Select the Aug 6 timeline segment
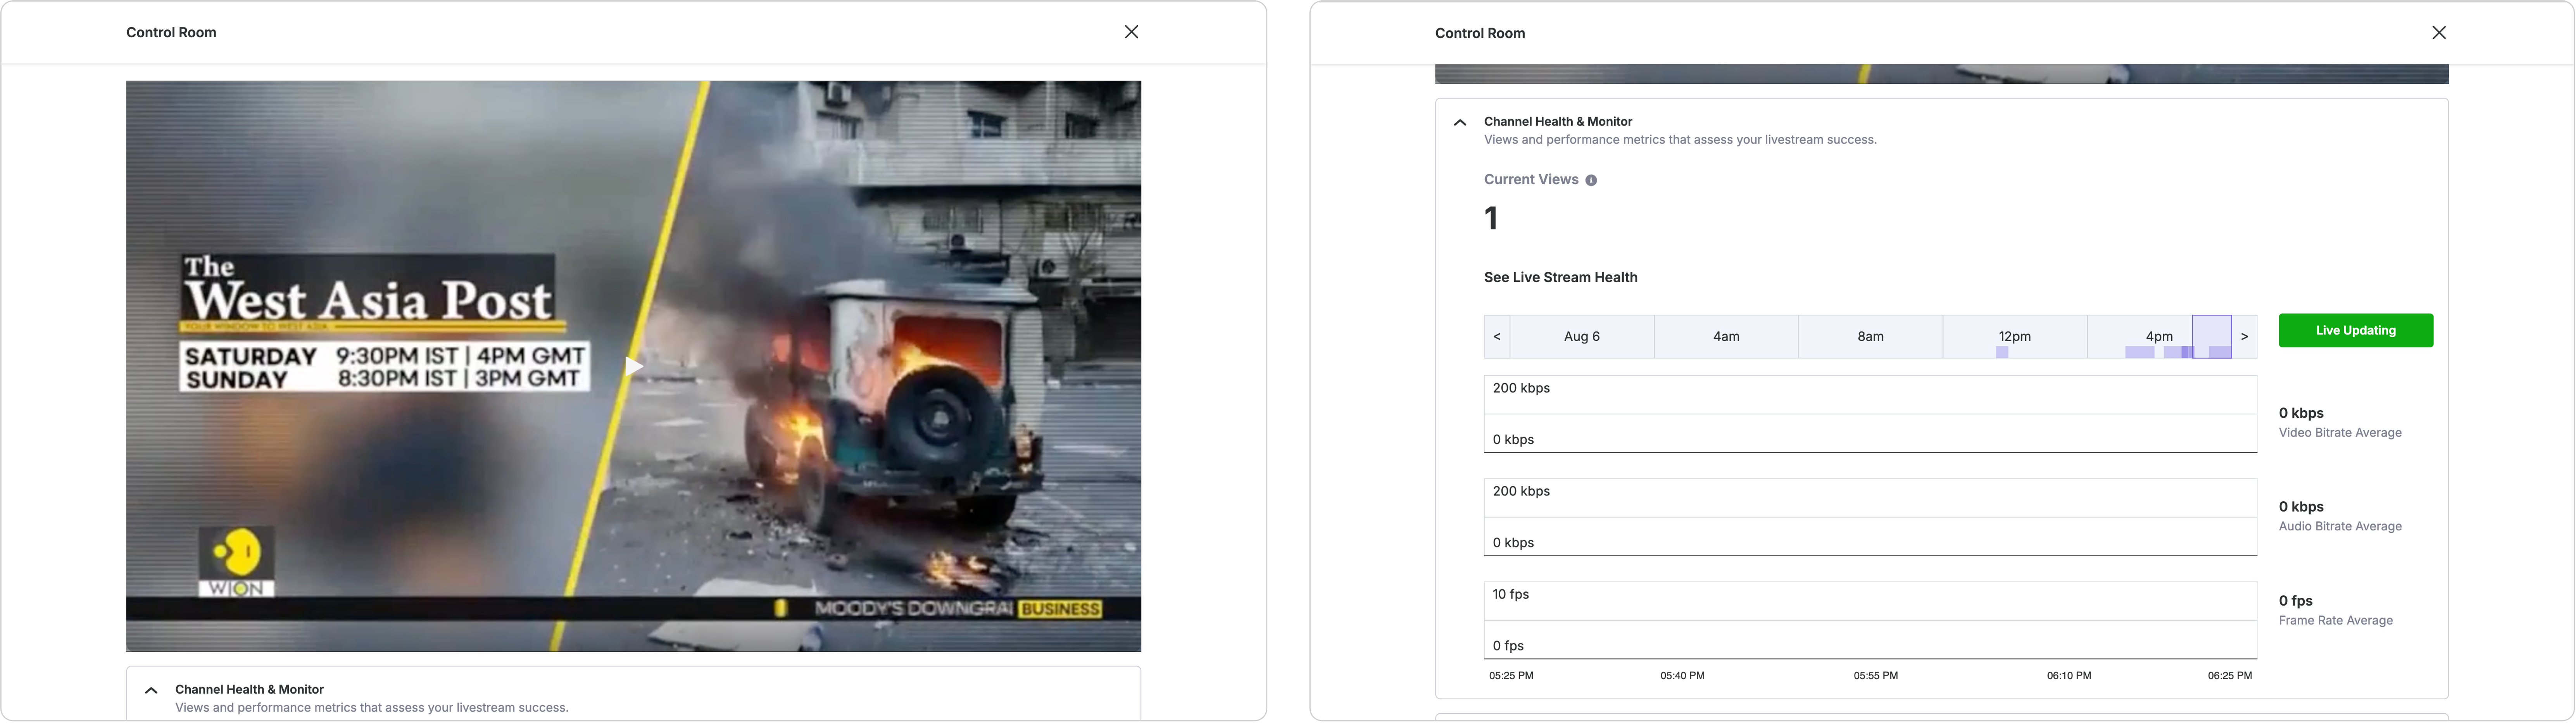This screenshot has width=2576, height=723. point(1582,337)
